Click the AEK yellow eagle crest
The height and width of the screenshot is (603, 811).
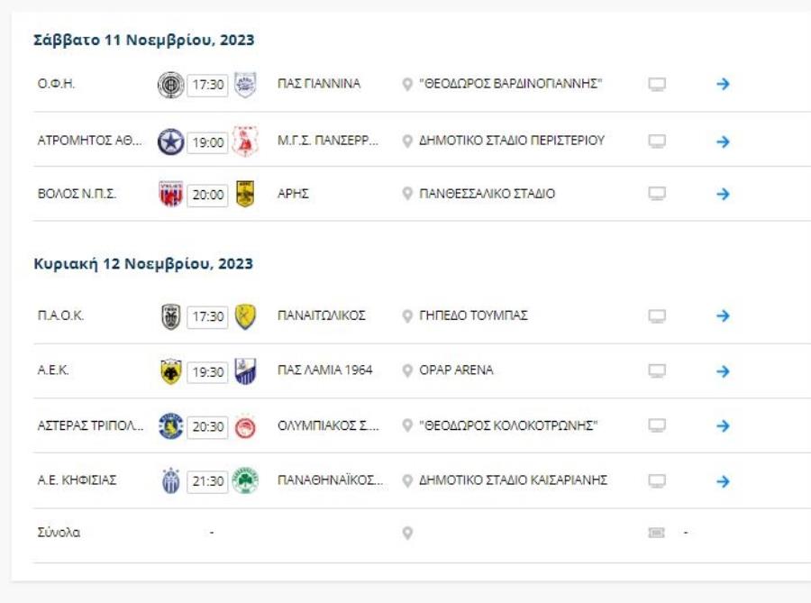pos(170,370)
